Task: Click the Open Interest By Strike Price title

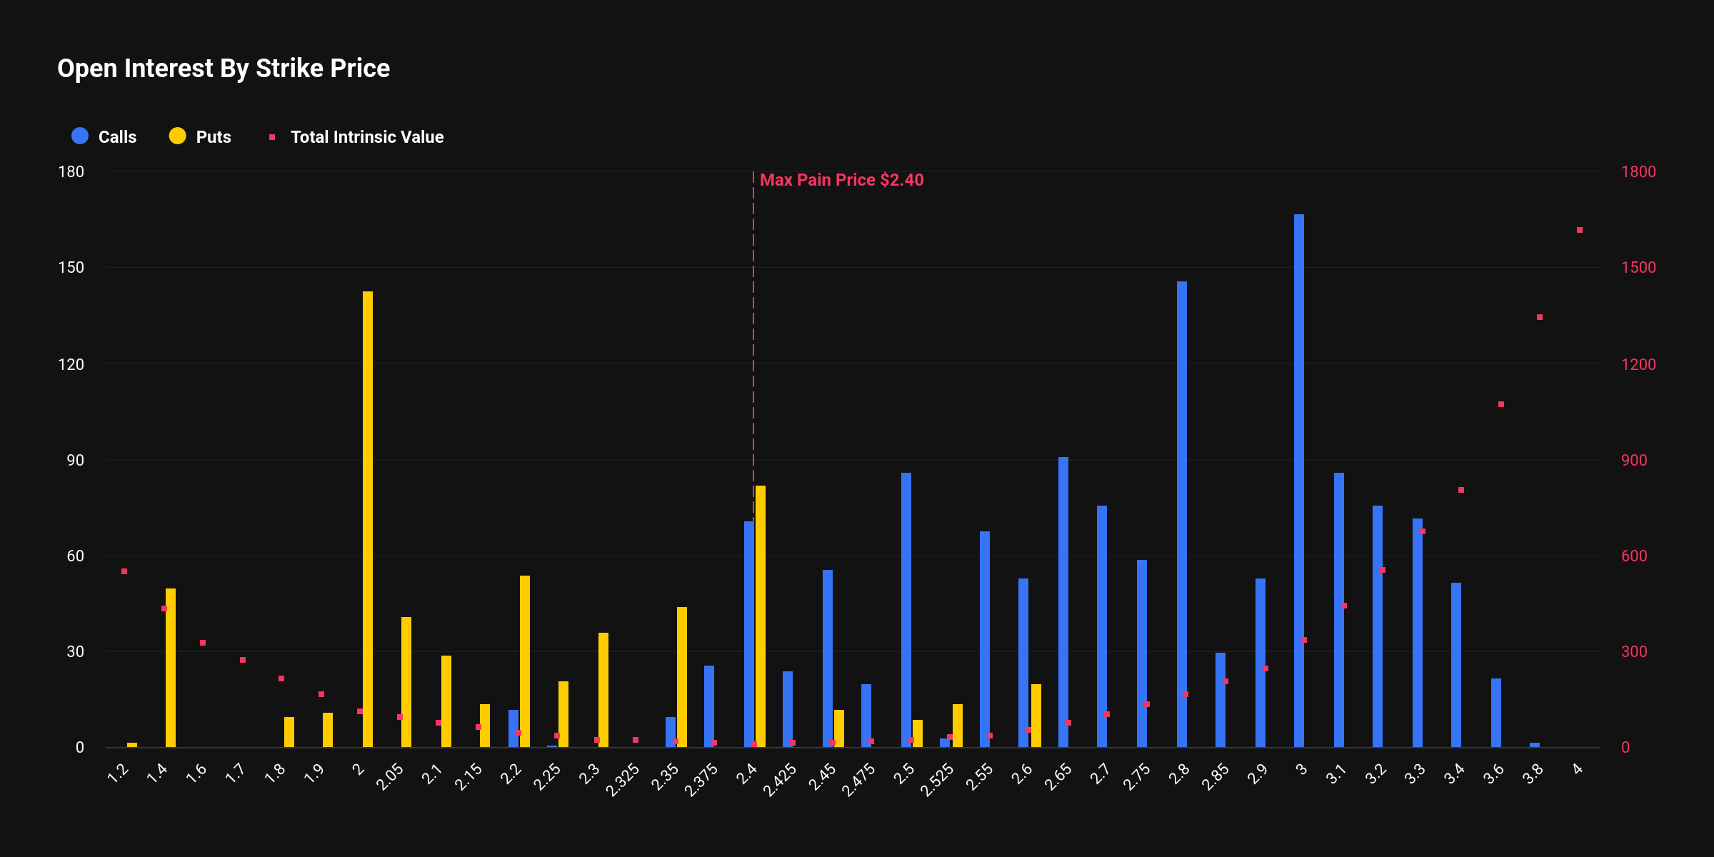Action: click(224, 69)
